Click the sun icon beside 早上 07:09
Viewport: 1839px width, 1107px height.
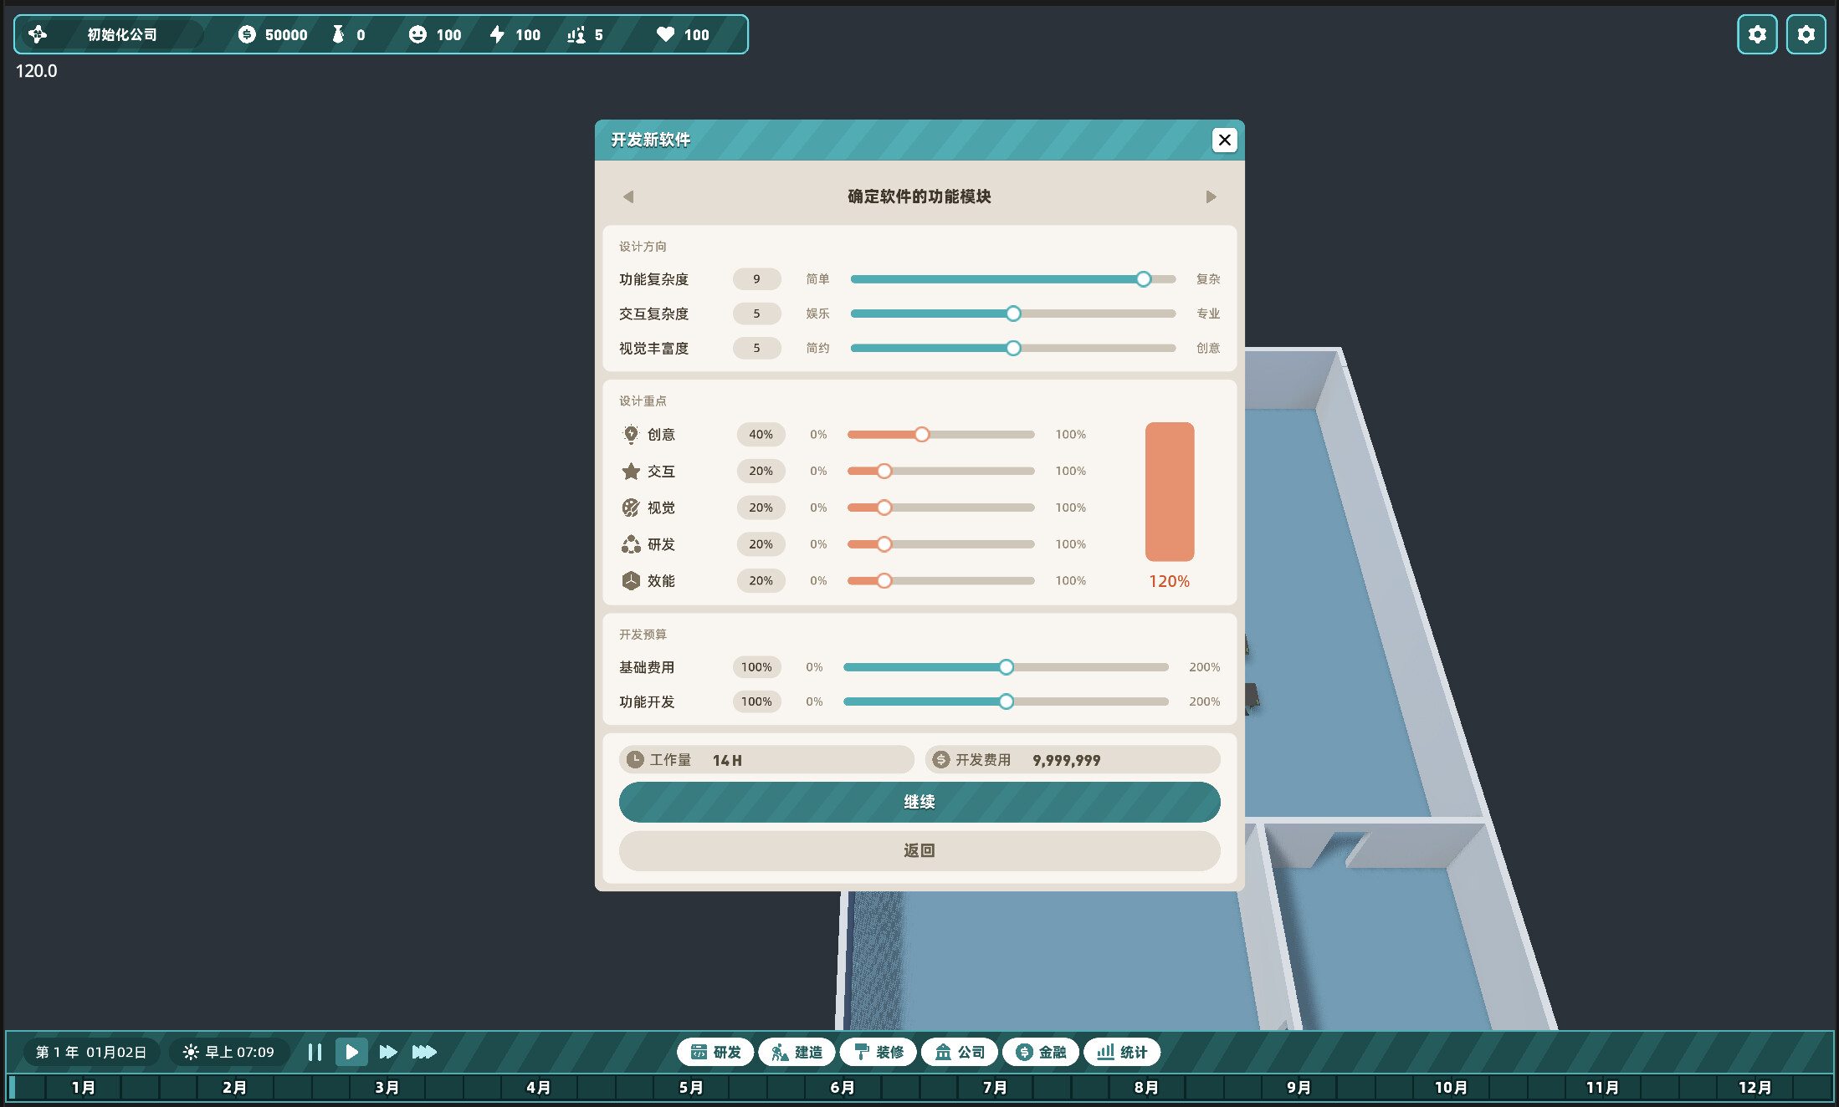(191, 1052)
